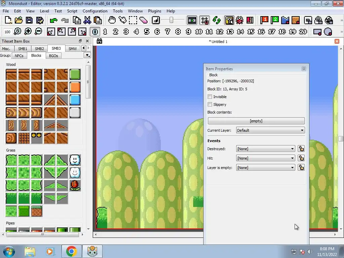Open Chrome from the taskbar

pyautogui.click(x=71, y=251)
